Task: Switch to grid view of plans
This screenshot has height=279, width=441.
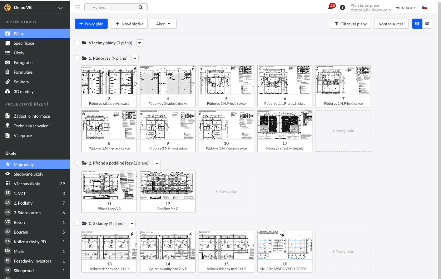Action: tap(417, 24)
